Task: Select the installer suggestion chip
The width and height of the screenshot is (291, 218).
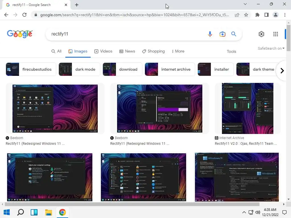Action: click(x=216, y=69)
